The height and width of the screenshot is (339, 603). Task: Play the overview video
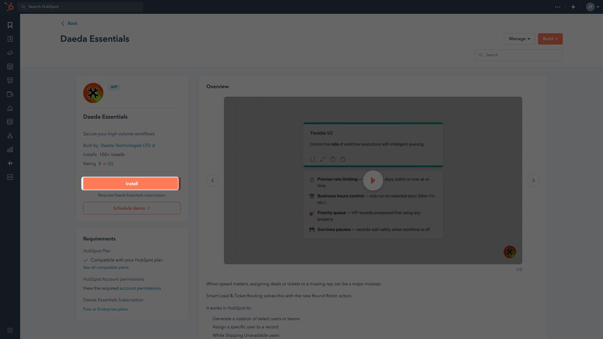[373, 181]
